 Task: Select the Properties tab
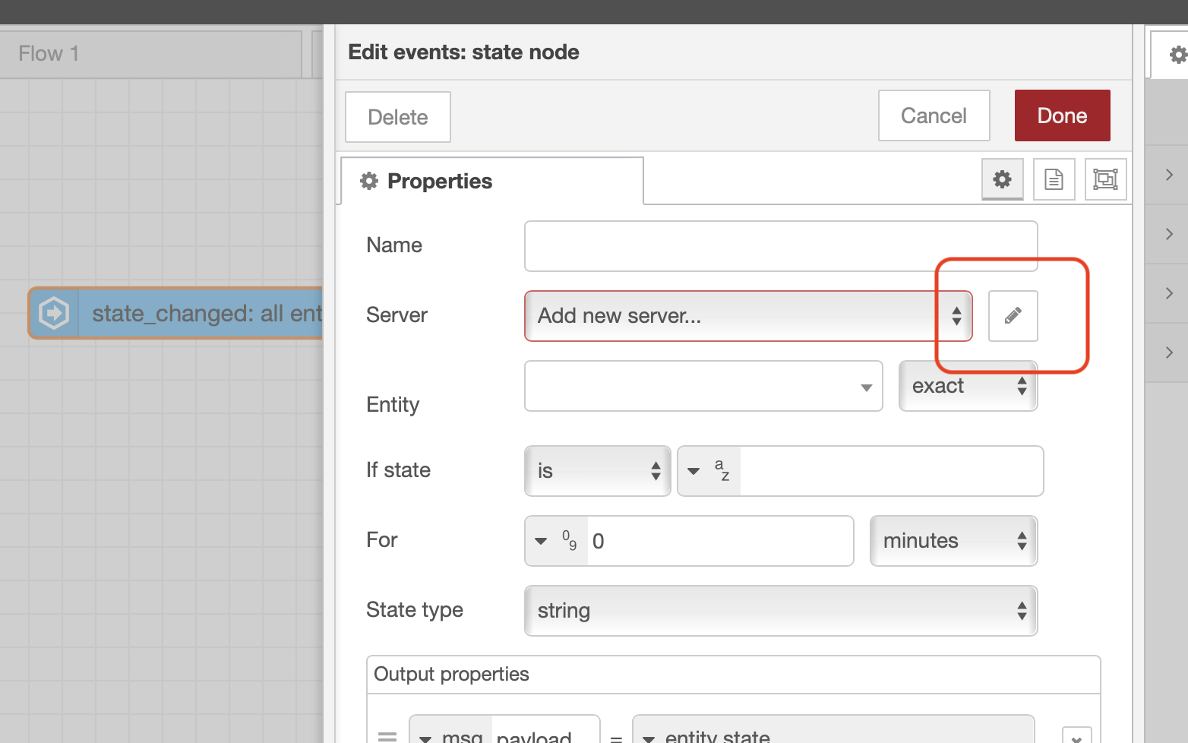click(492, 181)
